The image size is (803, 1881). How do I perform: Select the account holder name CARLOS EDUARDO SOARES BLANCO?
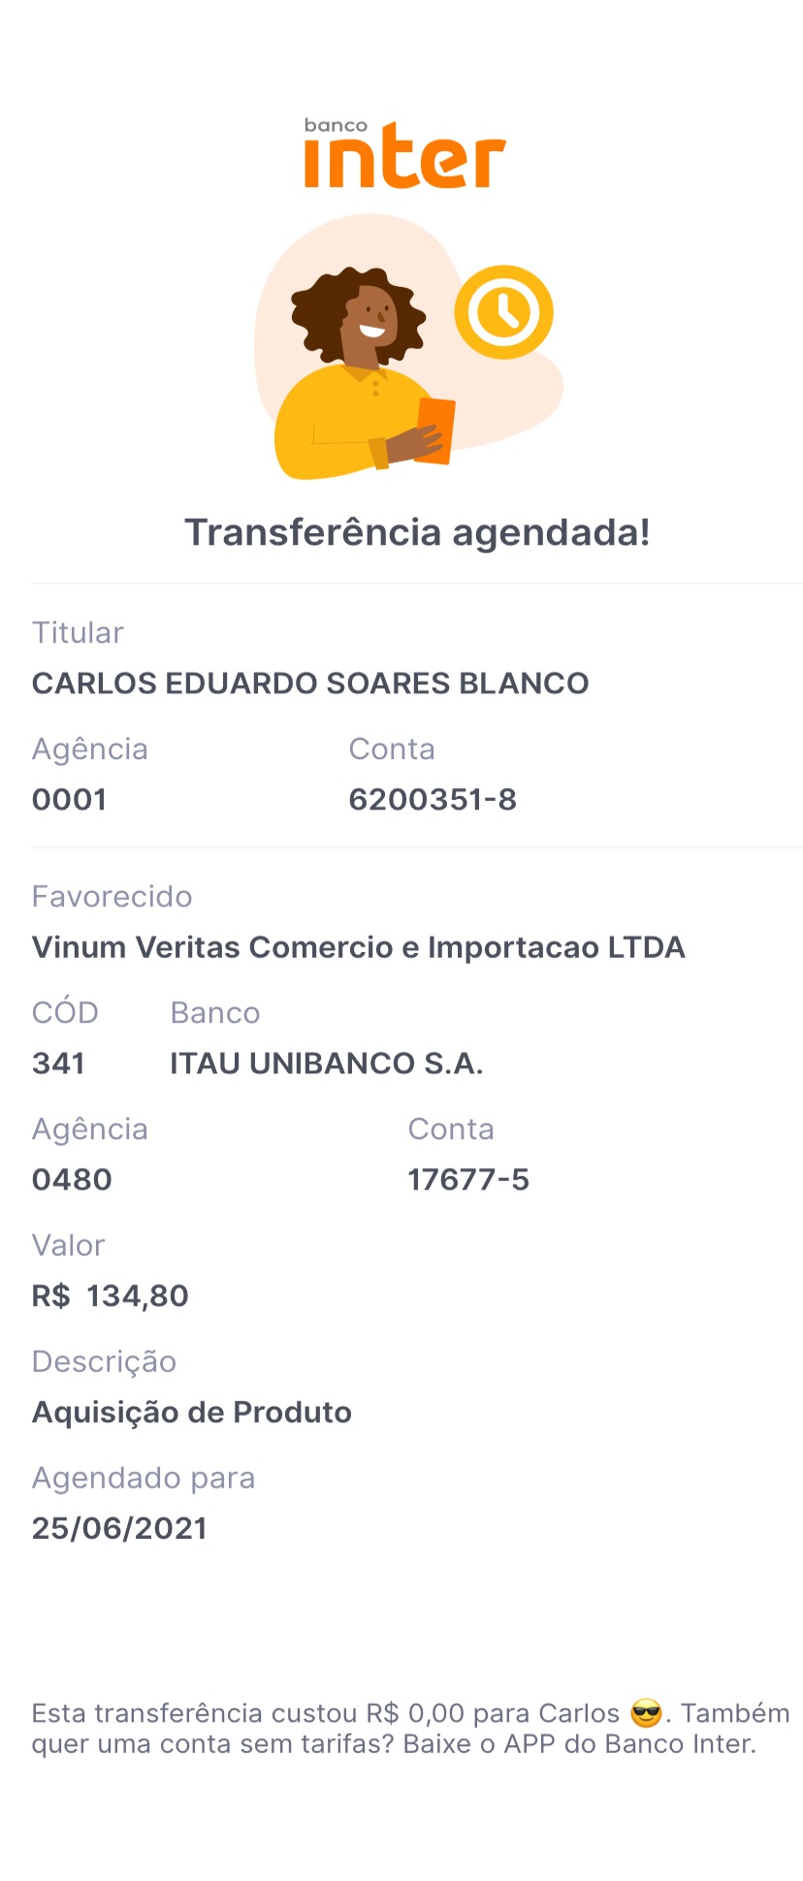click(x=310, y=684)
